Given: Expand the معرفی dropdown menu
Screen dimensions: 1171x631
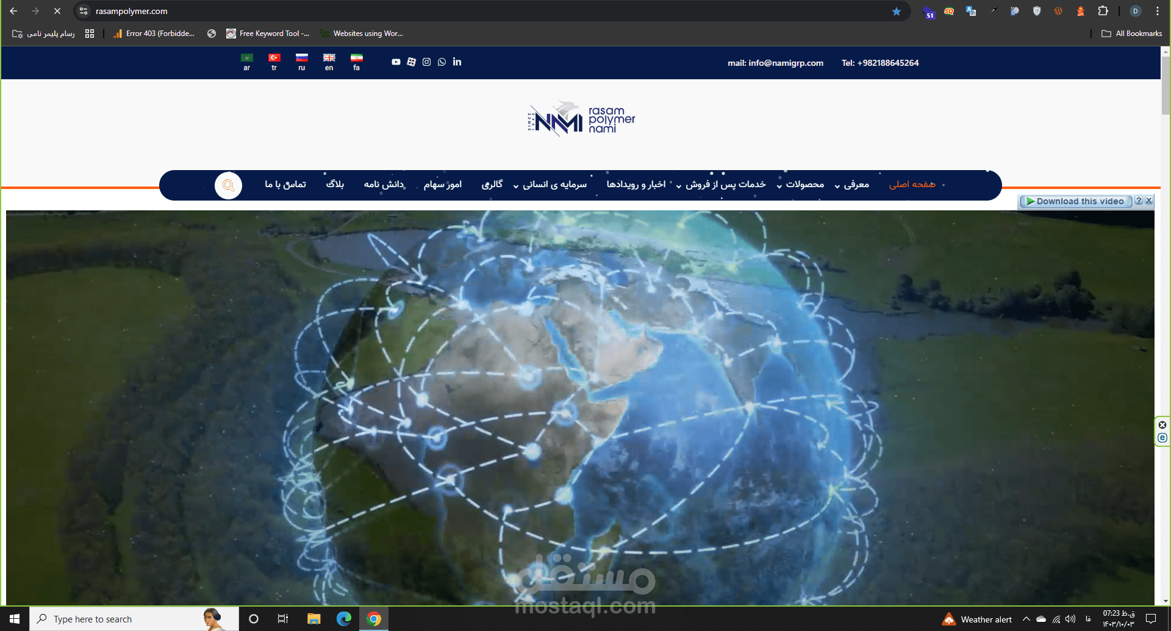Looking at the screenshot, I should point(852,185).
